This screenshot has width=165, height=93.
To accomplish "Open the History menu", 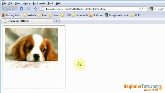I will click(x=27, y=3).
